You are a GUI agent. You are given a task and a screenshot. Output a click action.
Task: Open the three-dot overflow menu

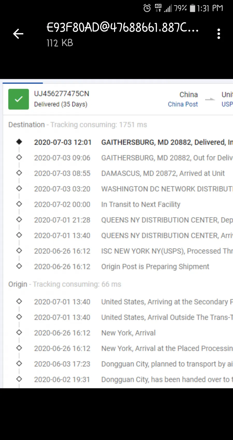click(x=219, y=34)
